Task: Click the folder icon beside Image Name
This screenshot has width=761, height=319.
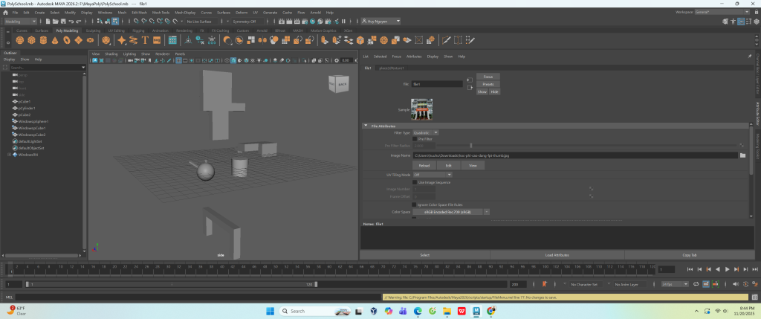Action: [x=742, y=155]
